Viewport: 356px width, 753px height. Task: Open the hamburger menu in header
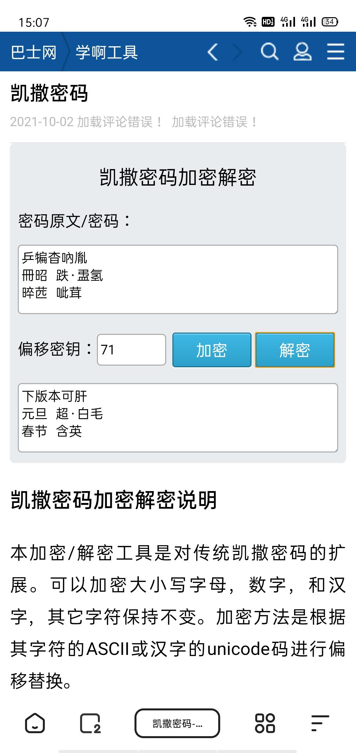coord(336,52)
